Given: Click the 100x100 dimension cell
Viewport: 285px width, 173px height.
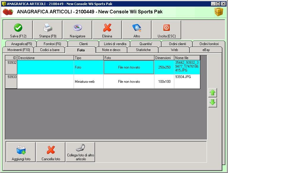Looking at the screenshot, I should point(164,82).
